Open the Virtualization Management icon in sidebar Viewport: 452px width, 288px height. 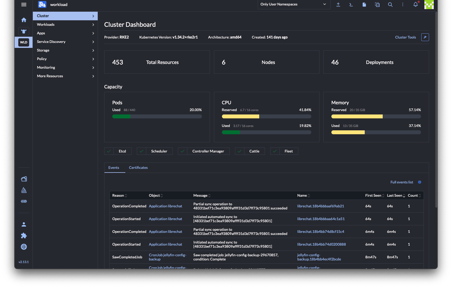pyautogui.click(x=24, y=201)
